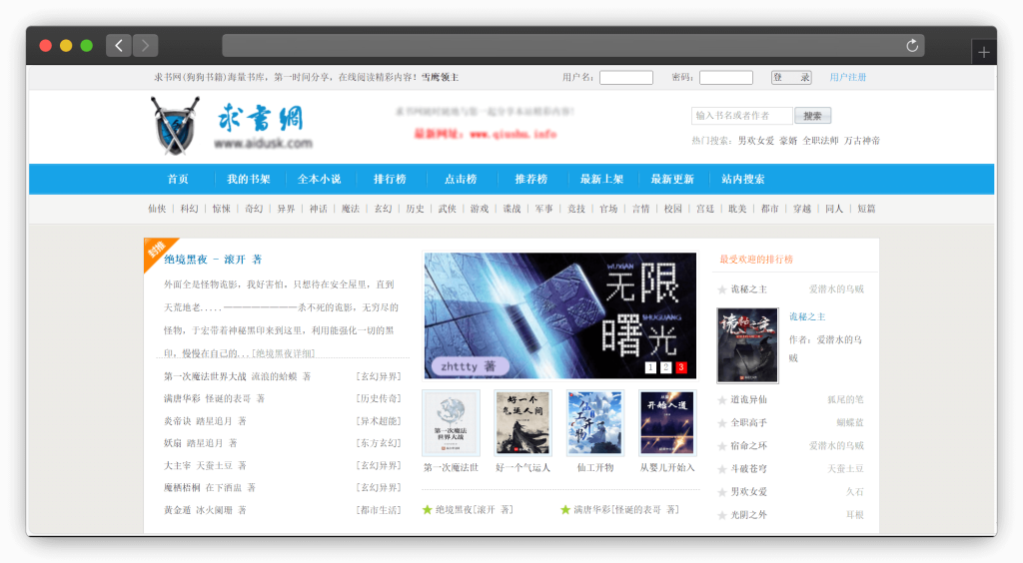This screenshot has height=563, width=1023.
Task: Click the 无限曙光 banner image
Action: [559, 315]
